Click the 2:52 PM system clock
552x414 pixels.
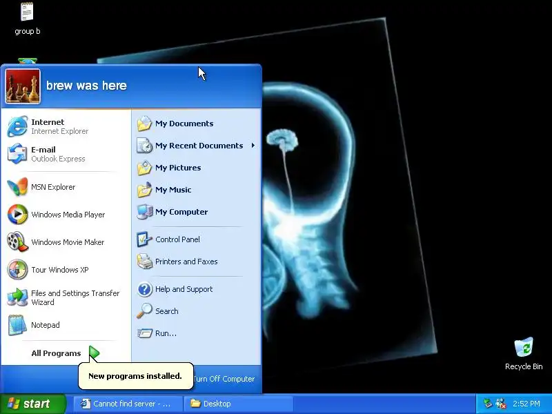[526, 404]
